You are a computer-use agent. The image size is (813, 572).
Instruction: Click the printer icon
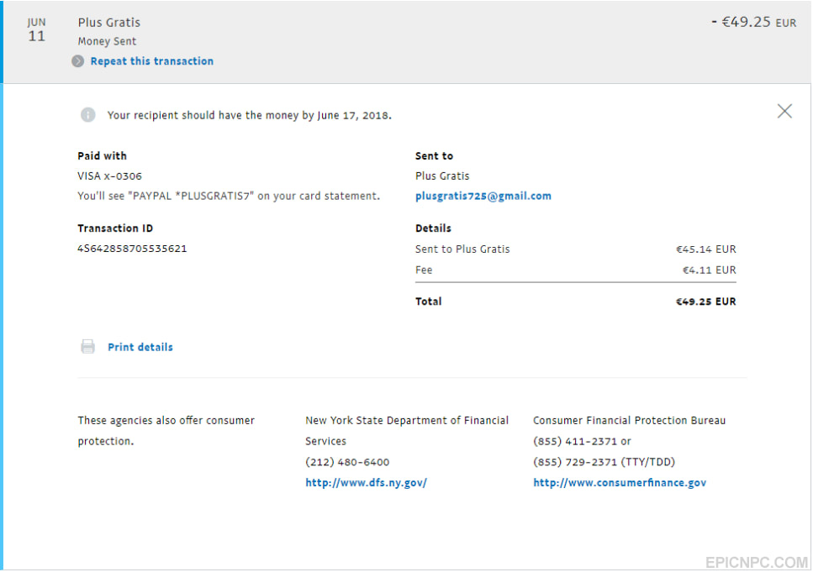coord(88,347)
